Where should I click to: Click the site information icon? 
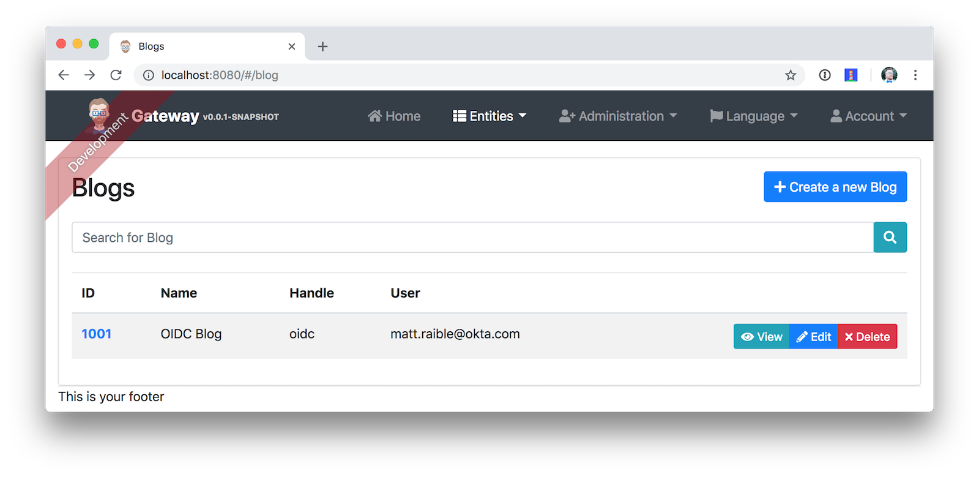pyautogui.click(x=148, y=75)
